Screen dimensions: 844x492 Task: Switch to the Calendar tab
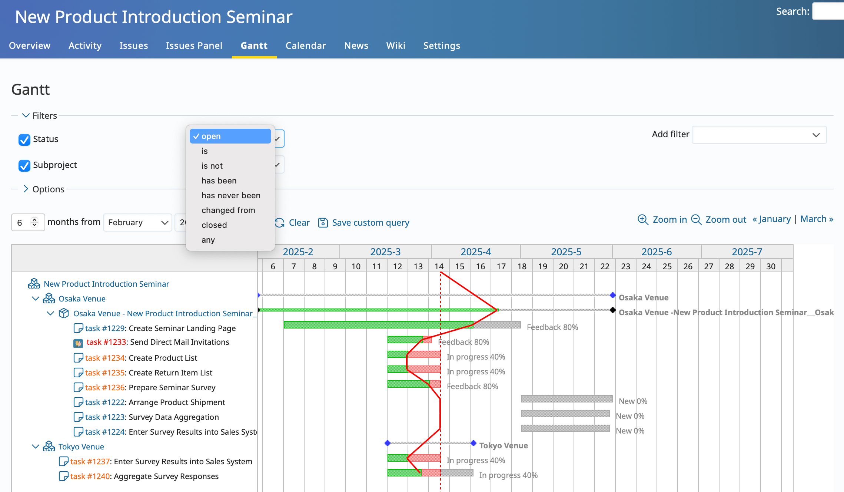tap(306, 45)
